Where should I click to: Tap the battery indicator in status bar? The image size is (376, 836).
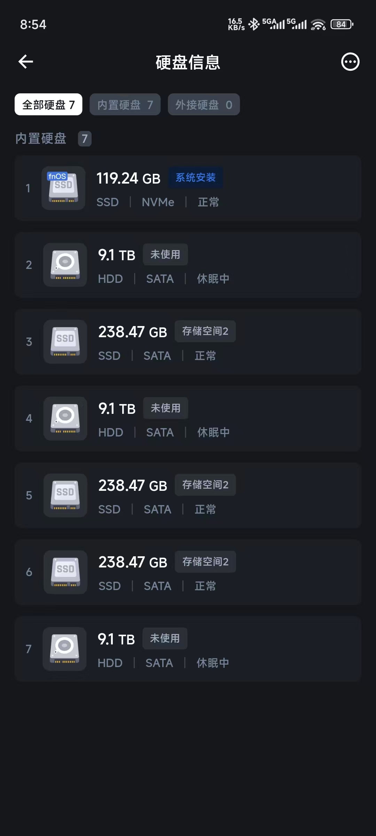(x=342, y=24)
